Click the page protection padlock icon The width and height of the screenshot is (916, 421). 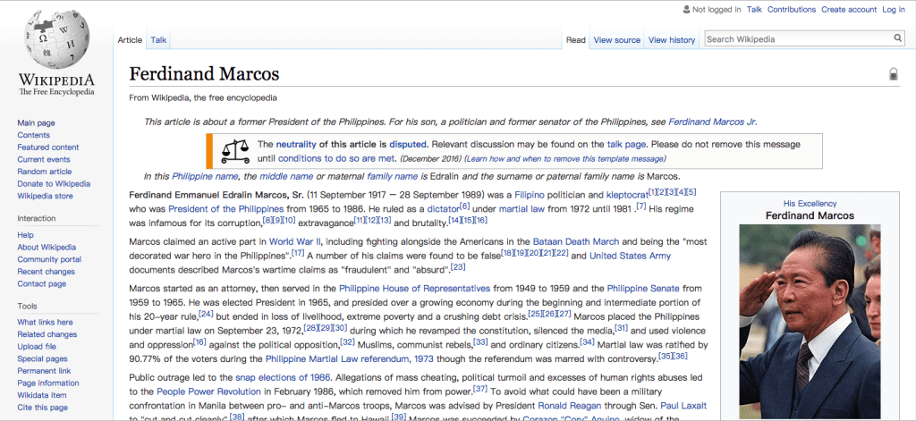[893, 74]
